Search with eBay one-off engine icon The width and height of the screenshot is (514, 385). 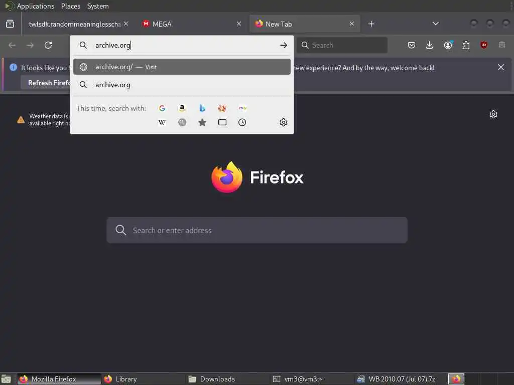(x=242, y=108)
